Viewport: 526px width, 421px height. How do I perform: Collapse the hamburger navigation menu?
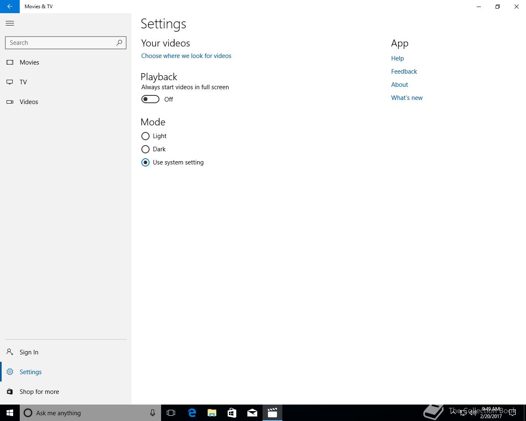click(x=10, y=23)
